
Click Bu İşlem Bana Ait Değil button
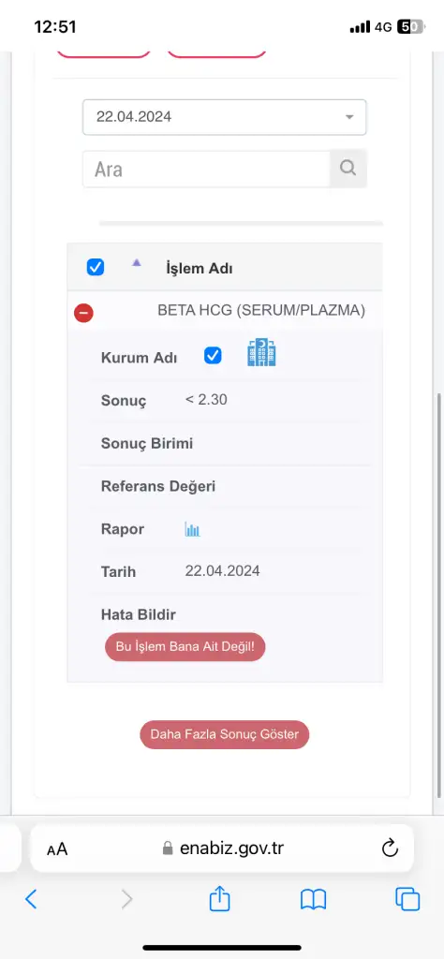185,646
